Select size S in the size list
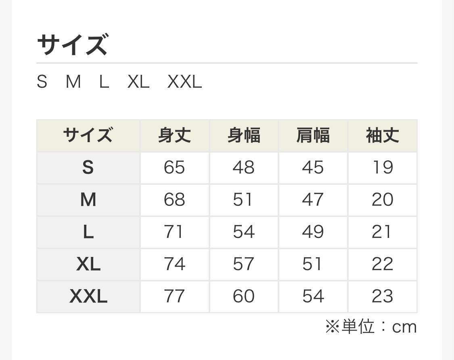454x360 pixels. point(42,82)
